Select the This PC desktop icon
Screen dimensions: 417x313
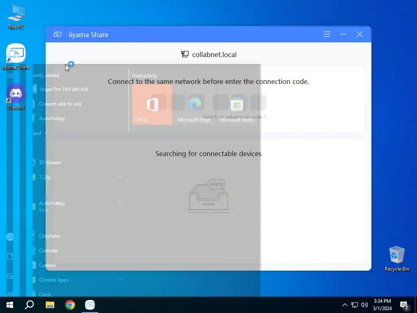click(x=16, y=17)
